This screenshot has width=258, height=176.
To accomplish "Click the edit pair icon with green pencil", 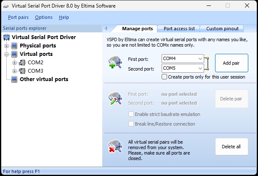I will click(115, 98).
